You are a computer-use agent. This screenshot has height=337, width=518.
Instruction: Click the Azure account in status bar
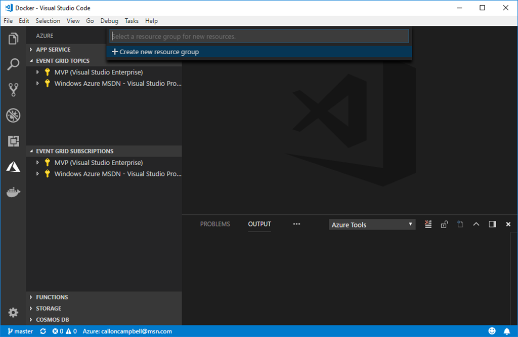point(127,331)
